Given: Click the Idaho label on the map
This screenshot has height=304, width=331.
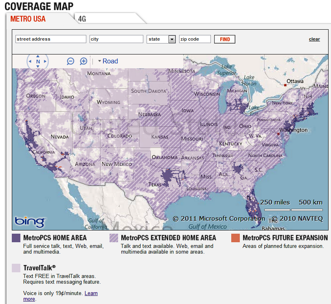Looking at the screenshot, I should pos(67,97).
